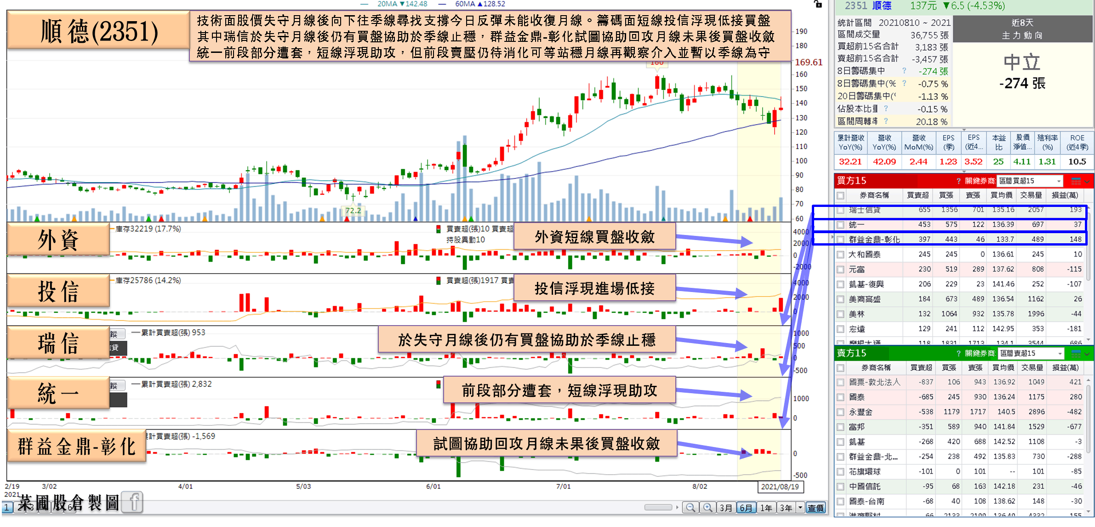Check the 美林 broker row checkbox
Screen dimensions: 1095x527
841,314
